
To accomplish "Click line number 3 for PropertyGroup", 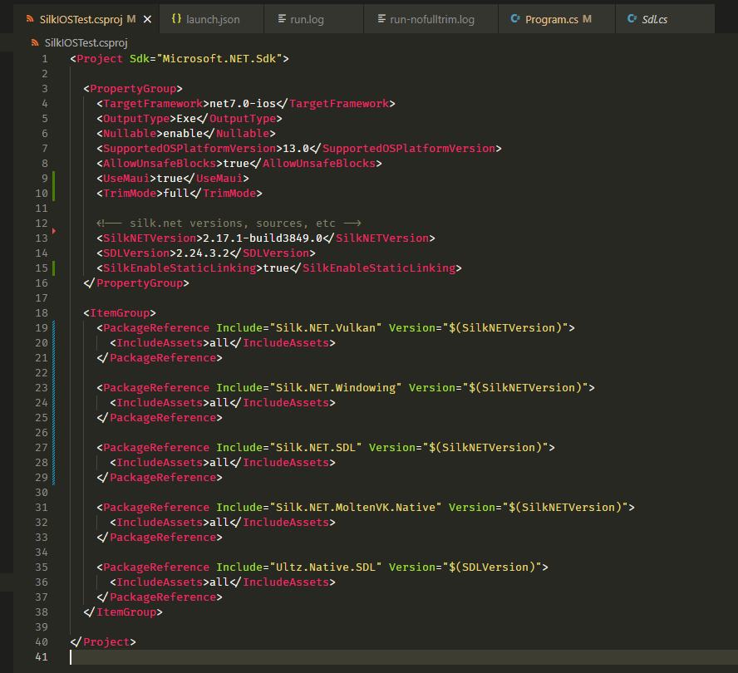I will pos(44,89).
